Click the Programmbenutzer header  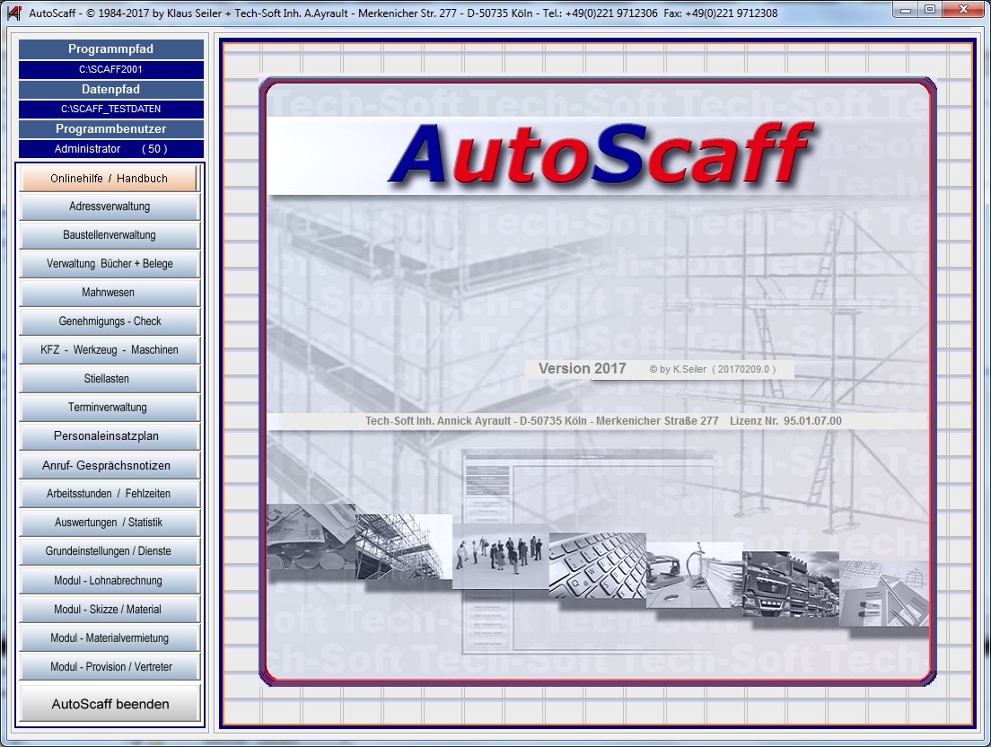(110, 129)
